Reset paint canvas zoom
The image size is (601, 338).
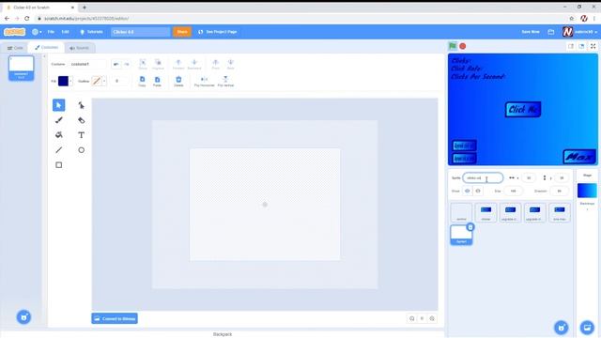[422, 318]
